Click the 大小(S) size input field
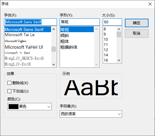Screen dimensions: 155x136 pos(112,22)
